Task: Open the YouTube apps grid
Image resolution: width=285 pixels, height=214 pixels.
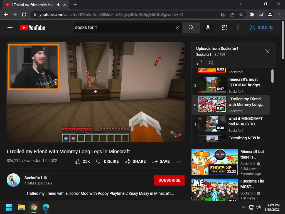Action: pyautogui.click(x=225, y=28)
